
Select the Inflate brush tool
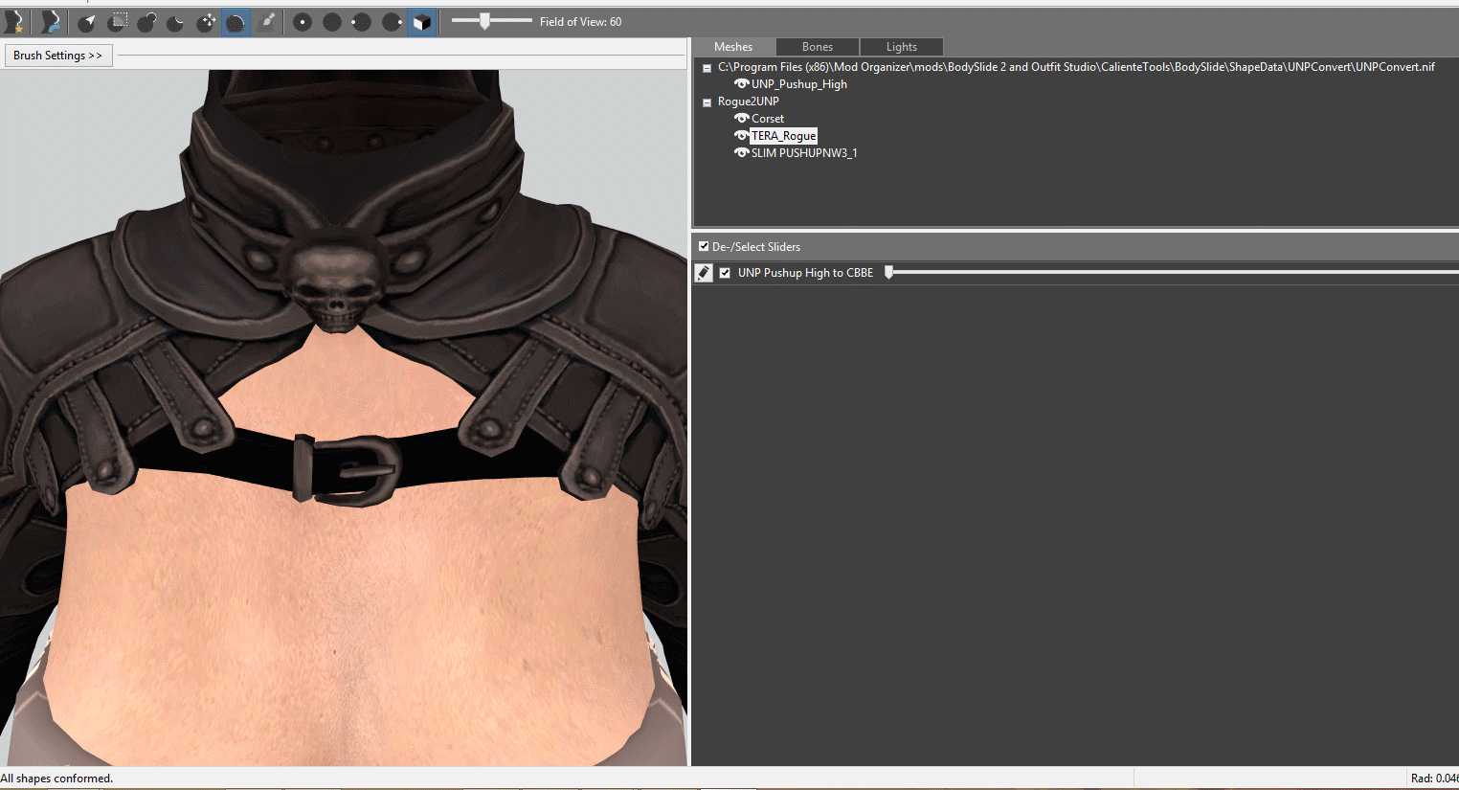[146, 22]
